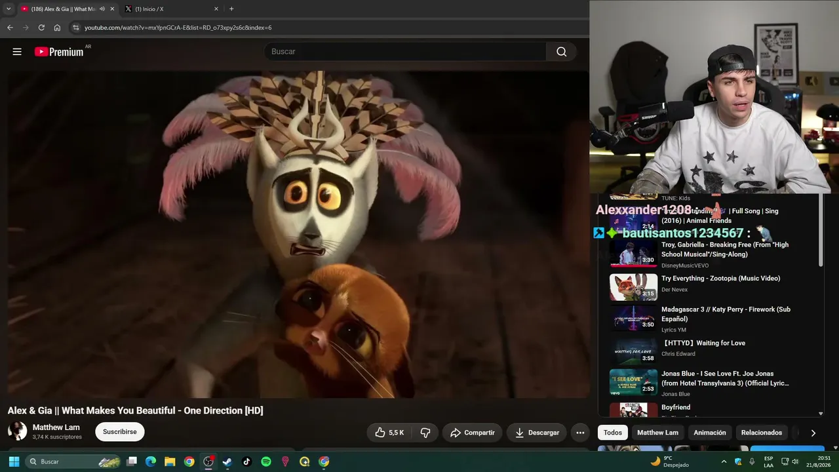Click the YouTube search field

pos(405,52)
